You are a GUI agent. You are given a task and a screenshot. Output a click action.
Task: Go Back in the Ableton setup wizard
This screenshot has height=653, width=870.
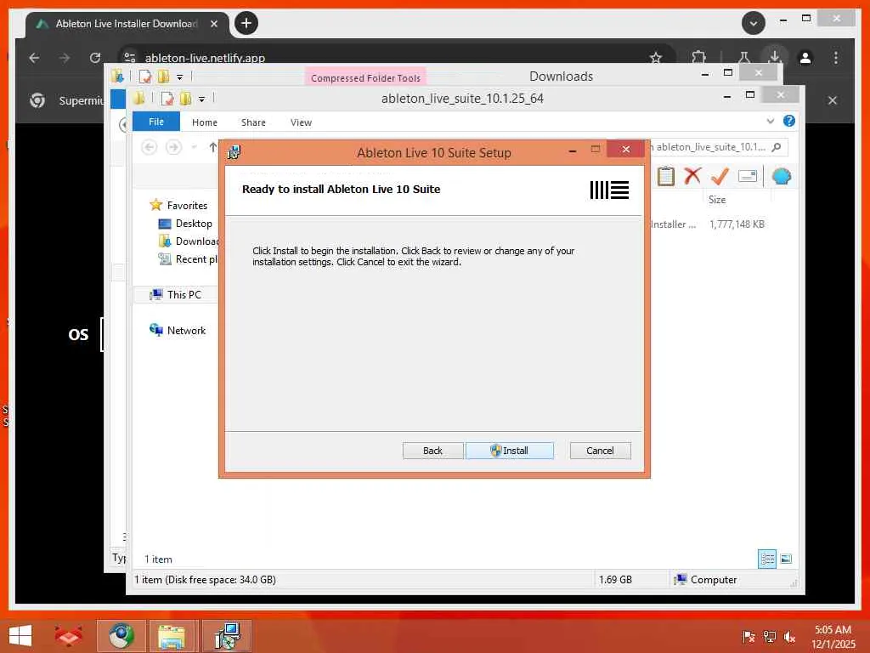point(432,451)
